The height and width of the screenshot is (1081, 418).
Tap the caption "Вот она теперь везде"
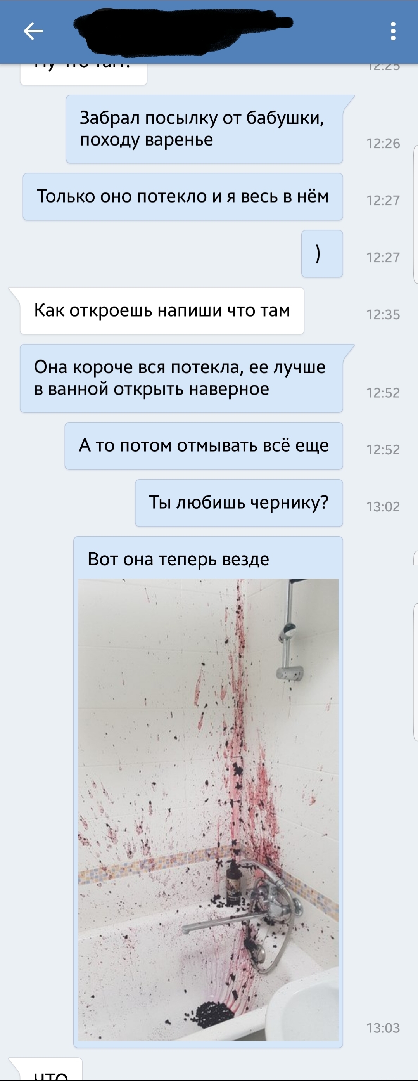point(178,559)
